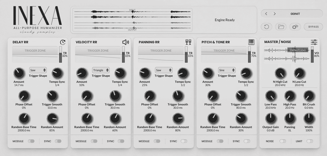Enable the LIMIT switch in Master
Viewport: 327px width, 156px height.
pos(310,141)
